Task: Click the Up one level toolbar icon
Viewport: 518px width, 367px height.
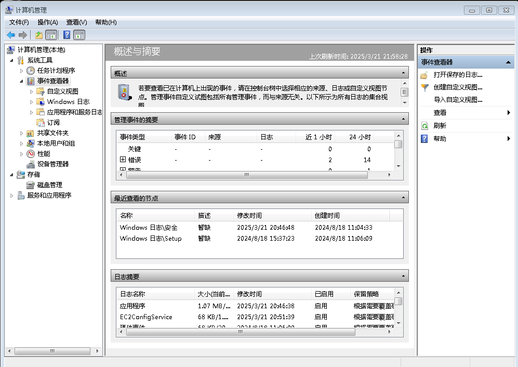Action: 39,35
